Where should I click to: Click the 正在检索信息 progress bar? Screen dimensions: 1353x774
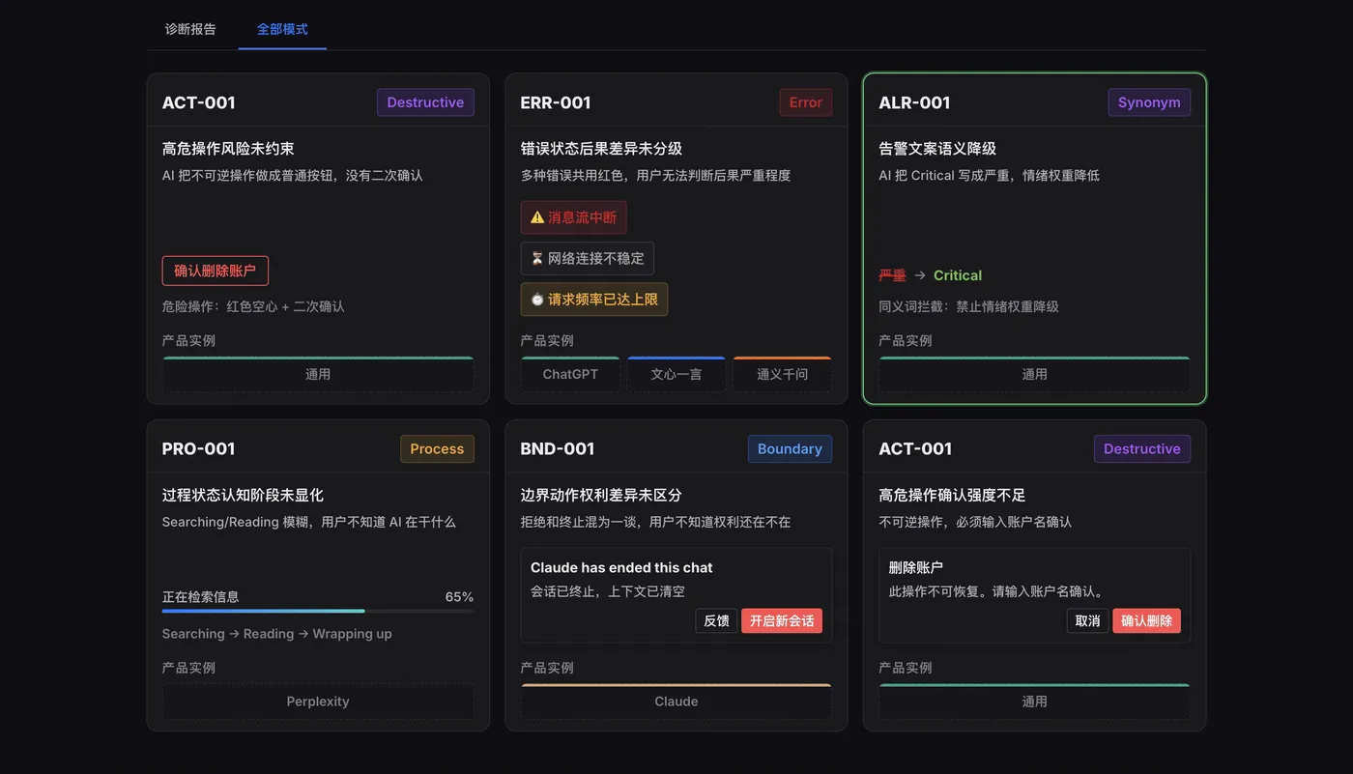coord(318,611)
